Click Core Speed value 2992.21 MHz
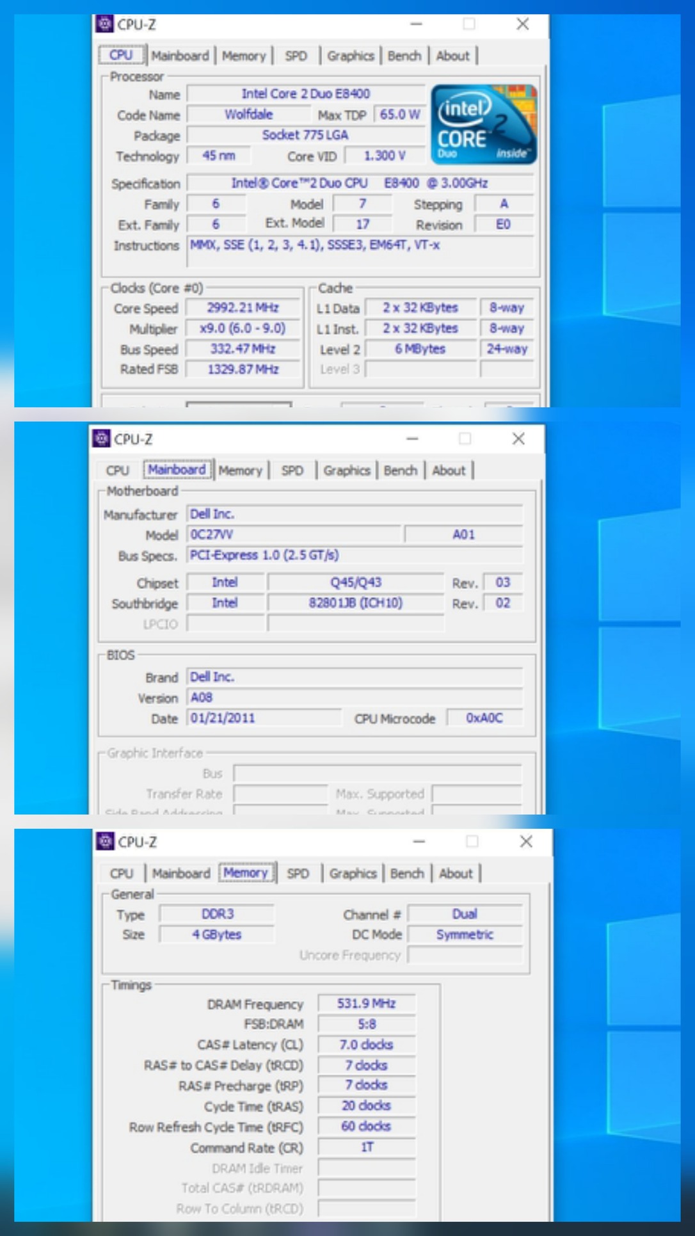The width and height of the screenshot is (695, 1236). click(x=243, y=308)
